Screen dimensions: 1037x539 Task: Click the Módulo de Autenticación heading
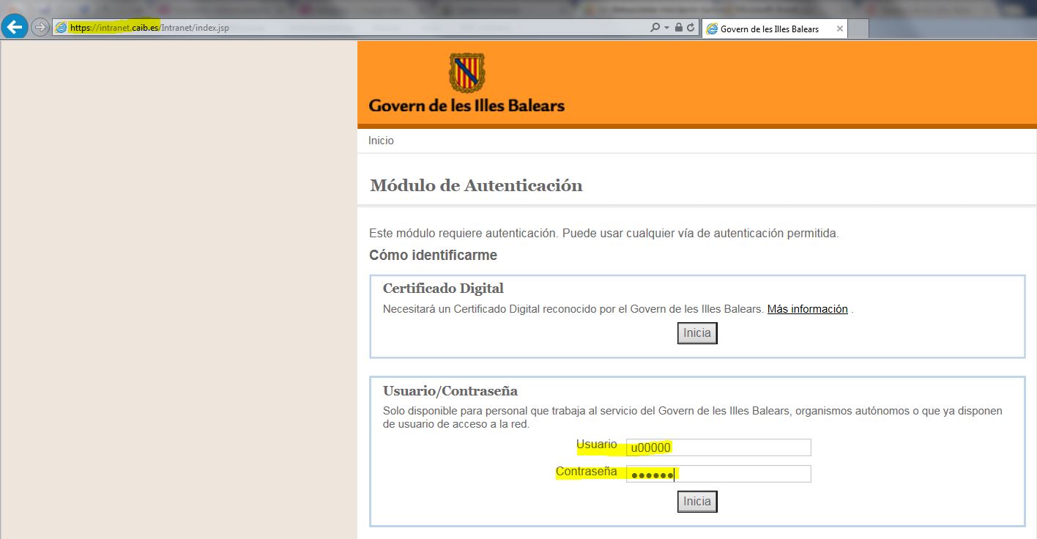pos(476,185)
